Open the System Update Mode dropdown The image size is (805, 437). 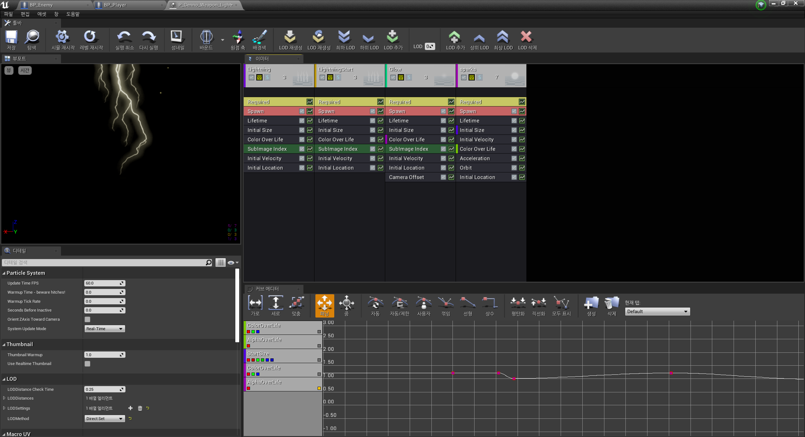point(105,329)
